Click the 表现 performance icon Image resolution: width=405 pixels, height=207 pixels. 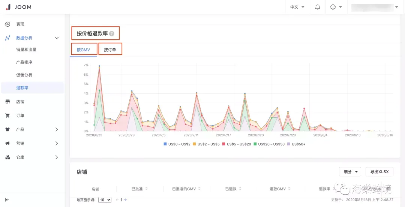(x=7, y=24)
